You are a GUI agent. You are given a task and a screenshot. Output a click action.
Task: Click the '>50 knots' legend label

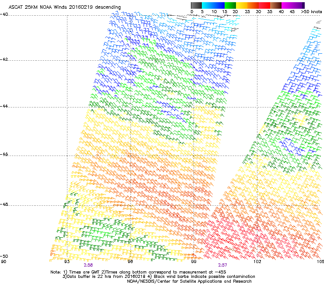click(x=311, y=12)
